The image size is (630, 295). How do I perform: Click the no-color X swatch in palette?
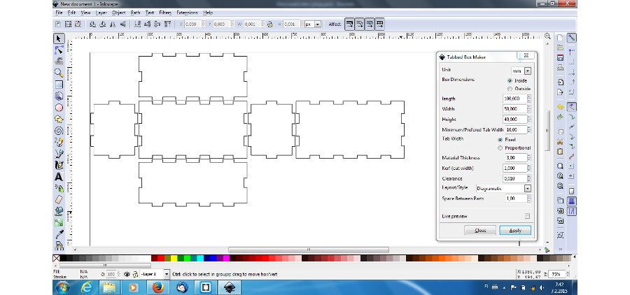(57, 258)
